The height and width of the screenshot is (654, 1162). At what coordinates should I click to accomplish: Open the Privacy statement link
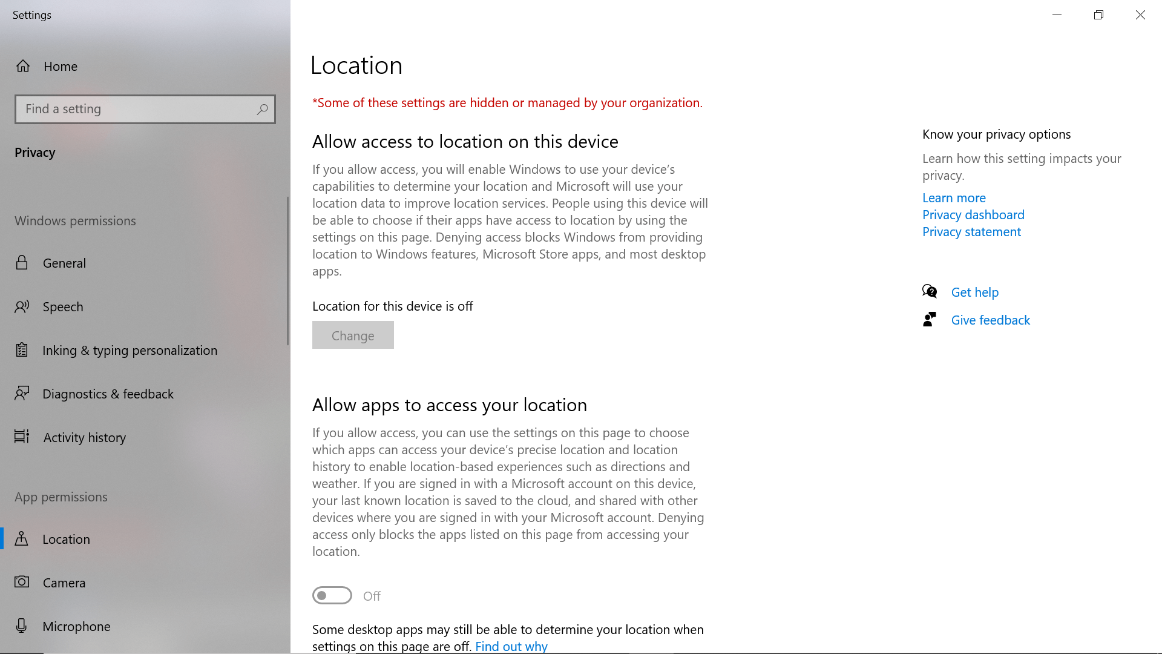coord(971,232)
